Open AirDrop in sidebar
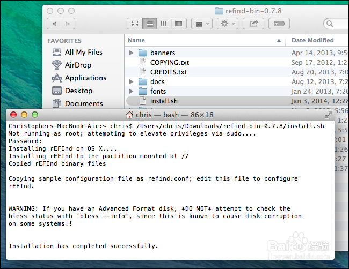 (78, 65)
